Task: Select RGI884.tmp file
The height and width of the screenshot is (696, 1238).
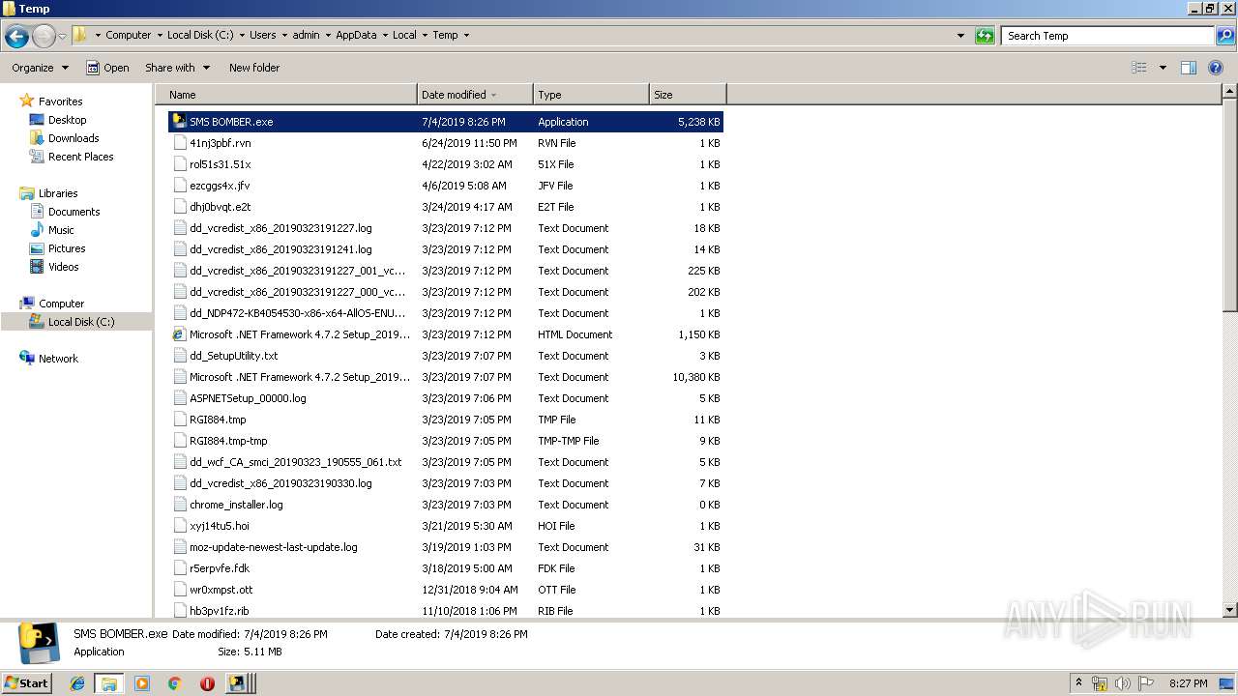Action: pyautogui.click(x=218, y=420)
